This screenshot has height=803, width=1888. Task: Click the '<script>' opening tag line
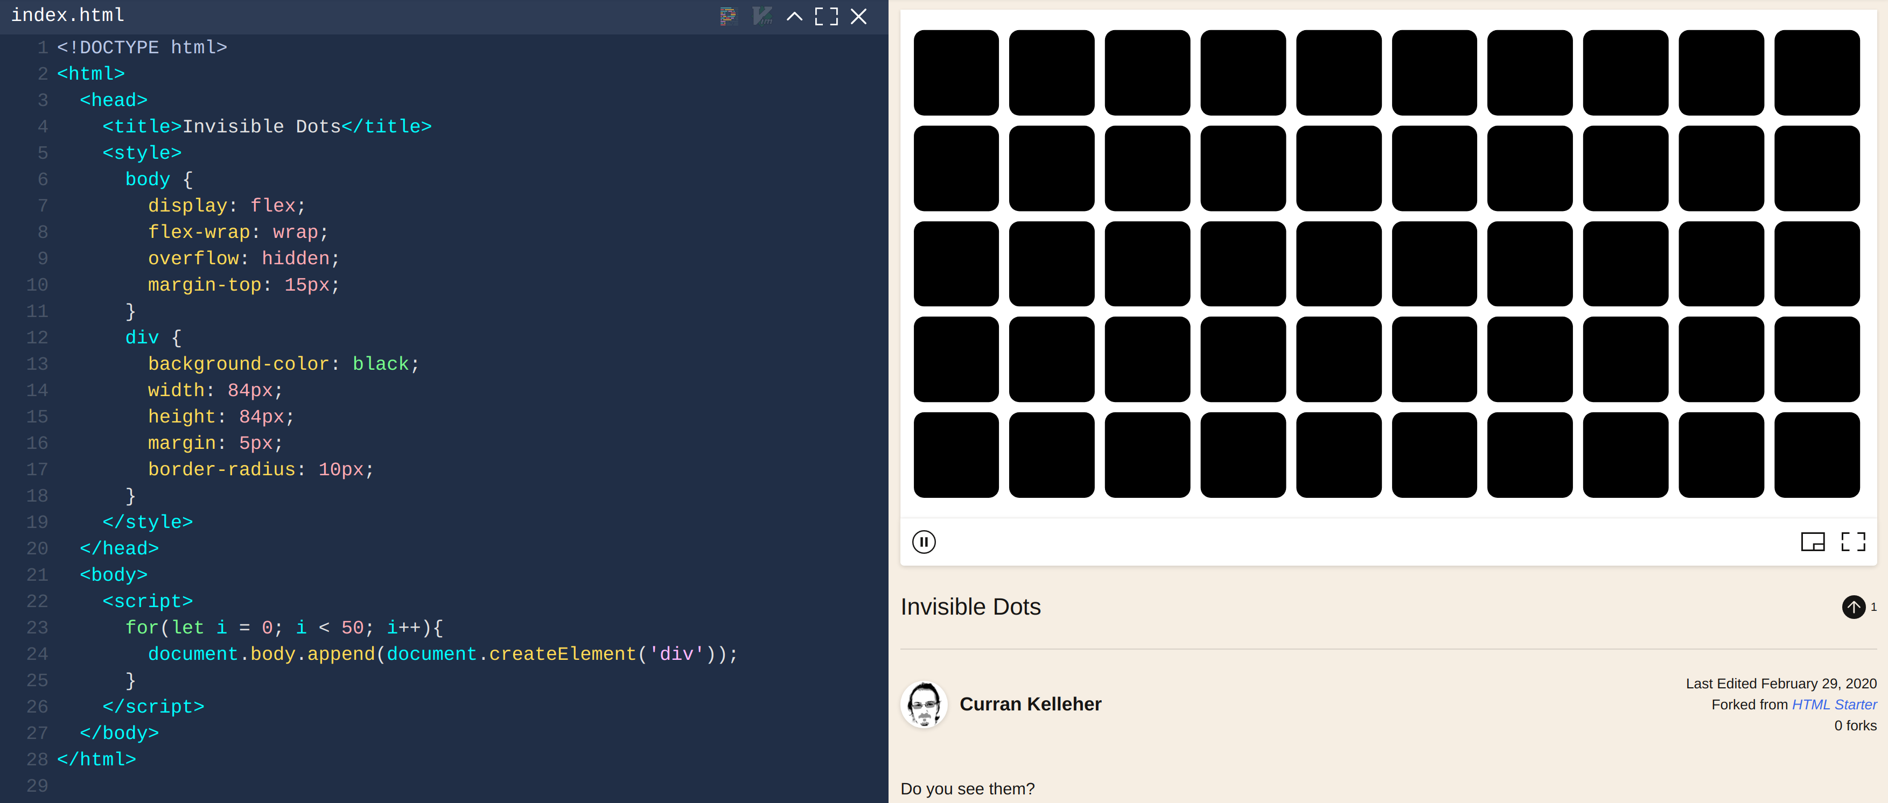[x=148, y=602]
